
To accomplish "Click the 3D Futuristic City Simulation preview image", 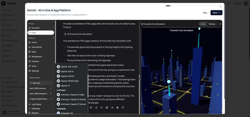I will 181,71.
